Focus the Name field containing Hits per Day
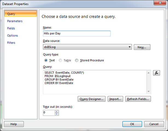This screenshot has height=131, width=168. tap(77, 34)
